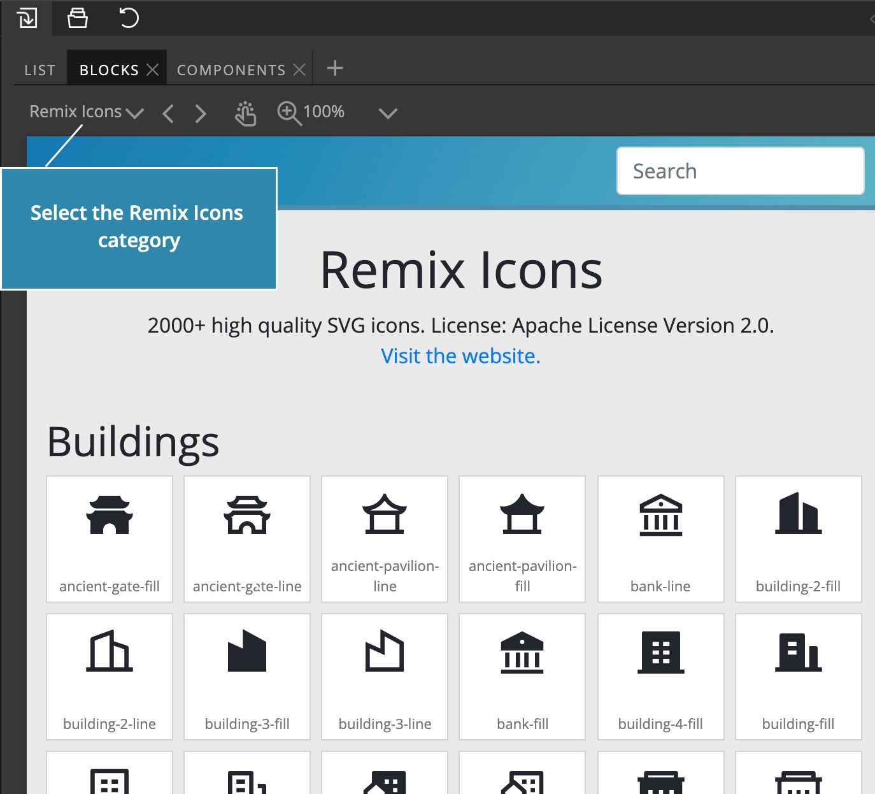Go to next category with right chevron
Screen dimensions: 875x794
click(201, 113)
